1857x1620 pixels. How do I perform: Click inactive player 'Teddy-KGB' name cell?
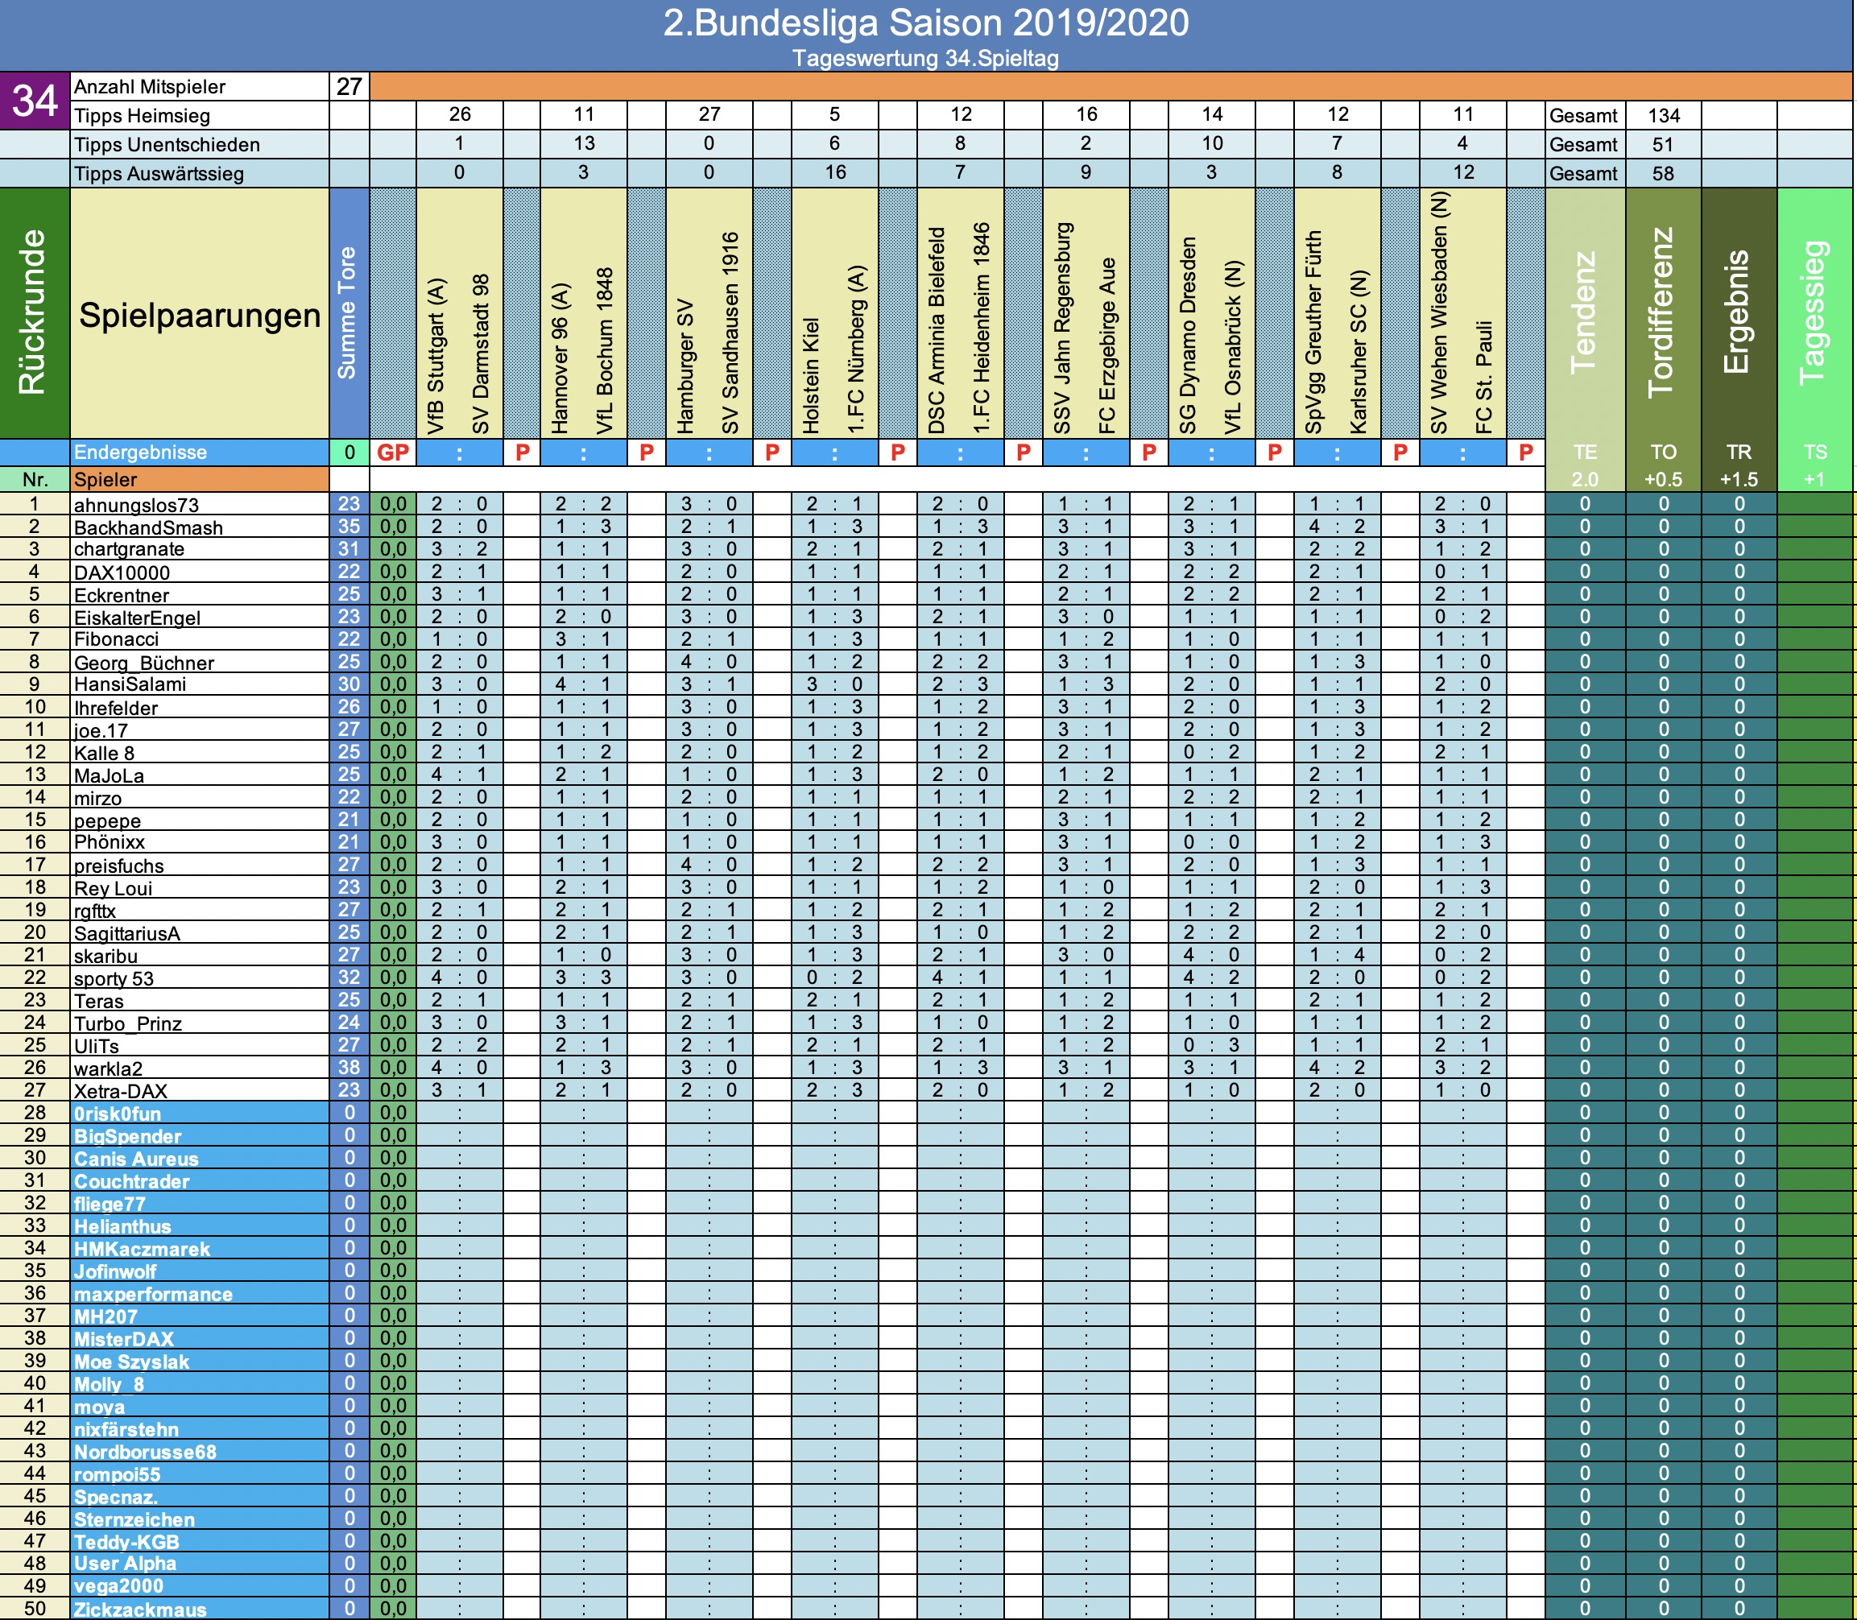tap(200, 1541)
